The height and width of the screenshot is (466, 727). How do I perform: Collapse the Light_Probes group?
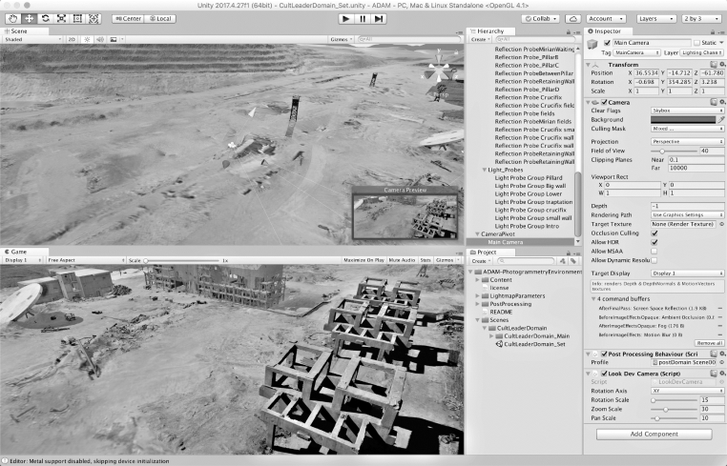pos(485,170)
